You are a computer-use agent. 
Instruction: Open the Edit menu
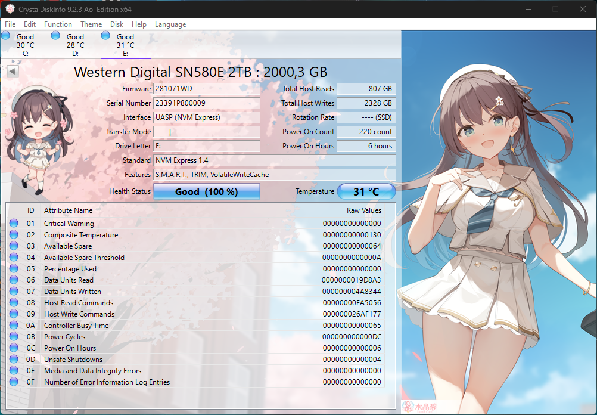tap(30, 24)
